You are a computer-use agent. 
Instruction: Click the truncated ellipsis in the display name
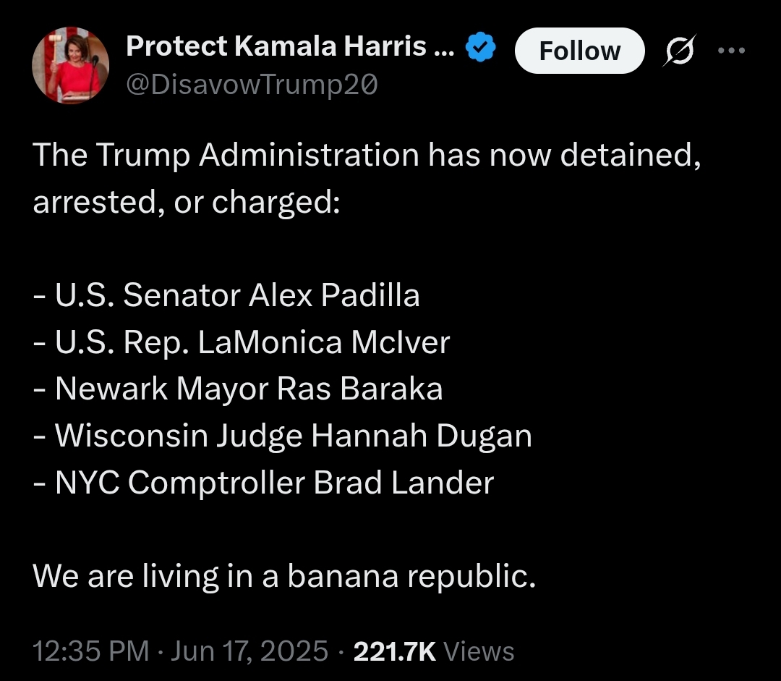[x=444, y=52]
